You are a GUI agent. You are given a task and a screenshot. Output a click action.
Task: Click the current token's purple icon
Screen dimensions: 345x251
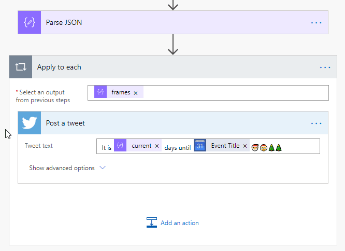120,145
